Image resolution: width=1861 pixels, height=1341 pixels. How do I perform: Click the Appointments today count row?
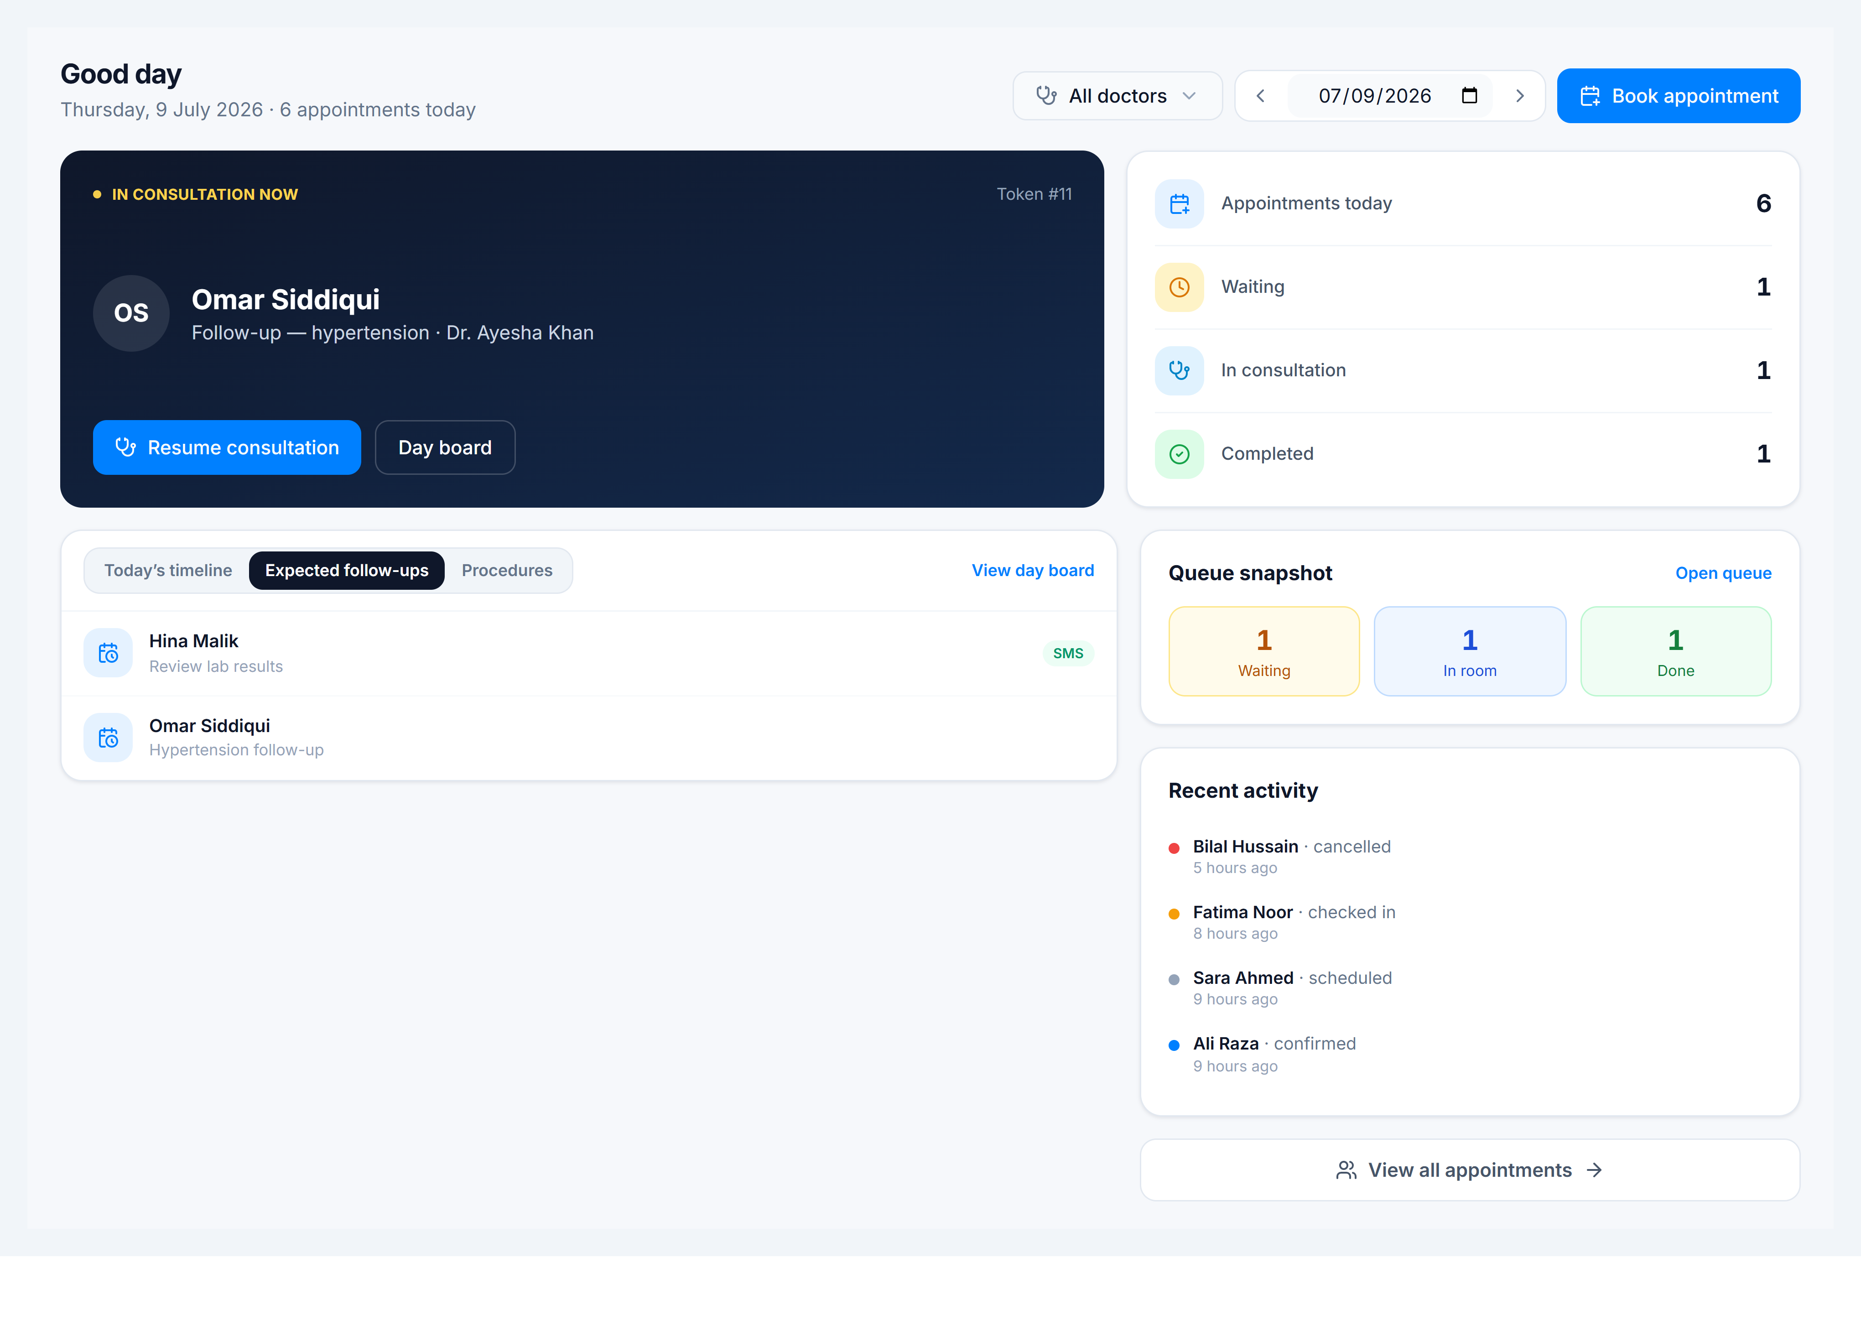pos(1463,203)
